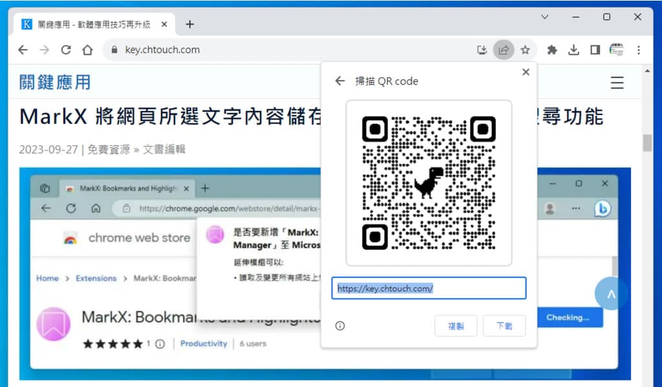Open the share this page icon
This screenshot has height=387, width=662.
pos(504,50)
